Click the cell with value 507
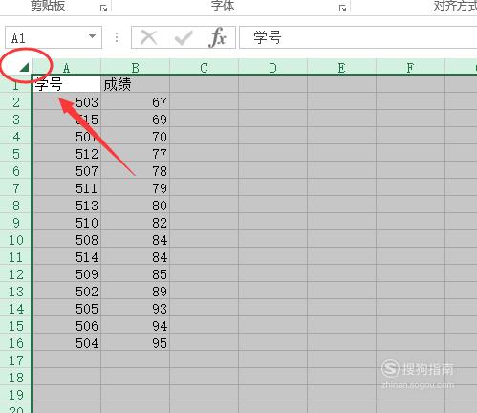 [66, 171]
